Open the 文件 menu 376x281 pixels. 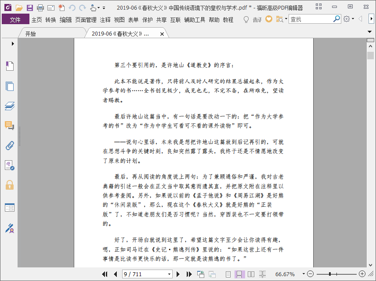pyautogui.click(x=15, y=19)
